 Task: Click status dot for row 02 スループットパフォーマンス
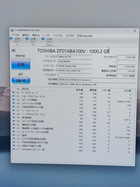(x=13, y=96)
